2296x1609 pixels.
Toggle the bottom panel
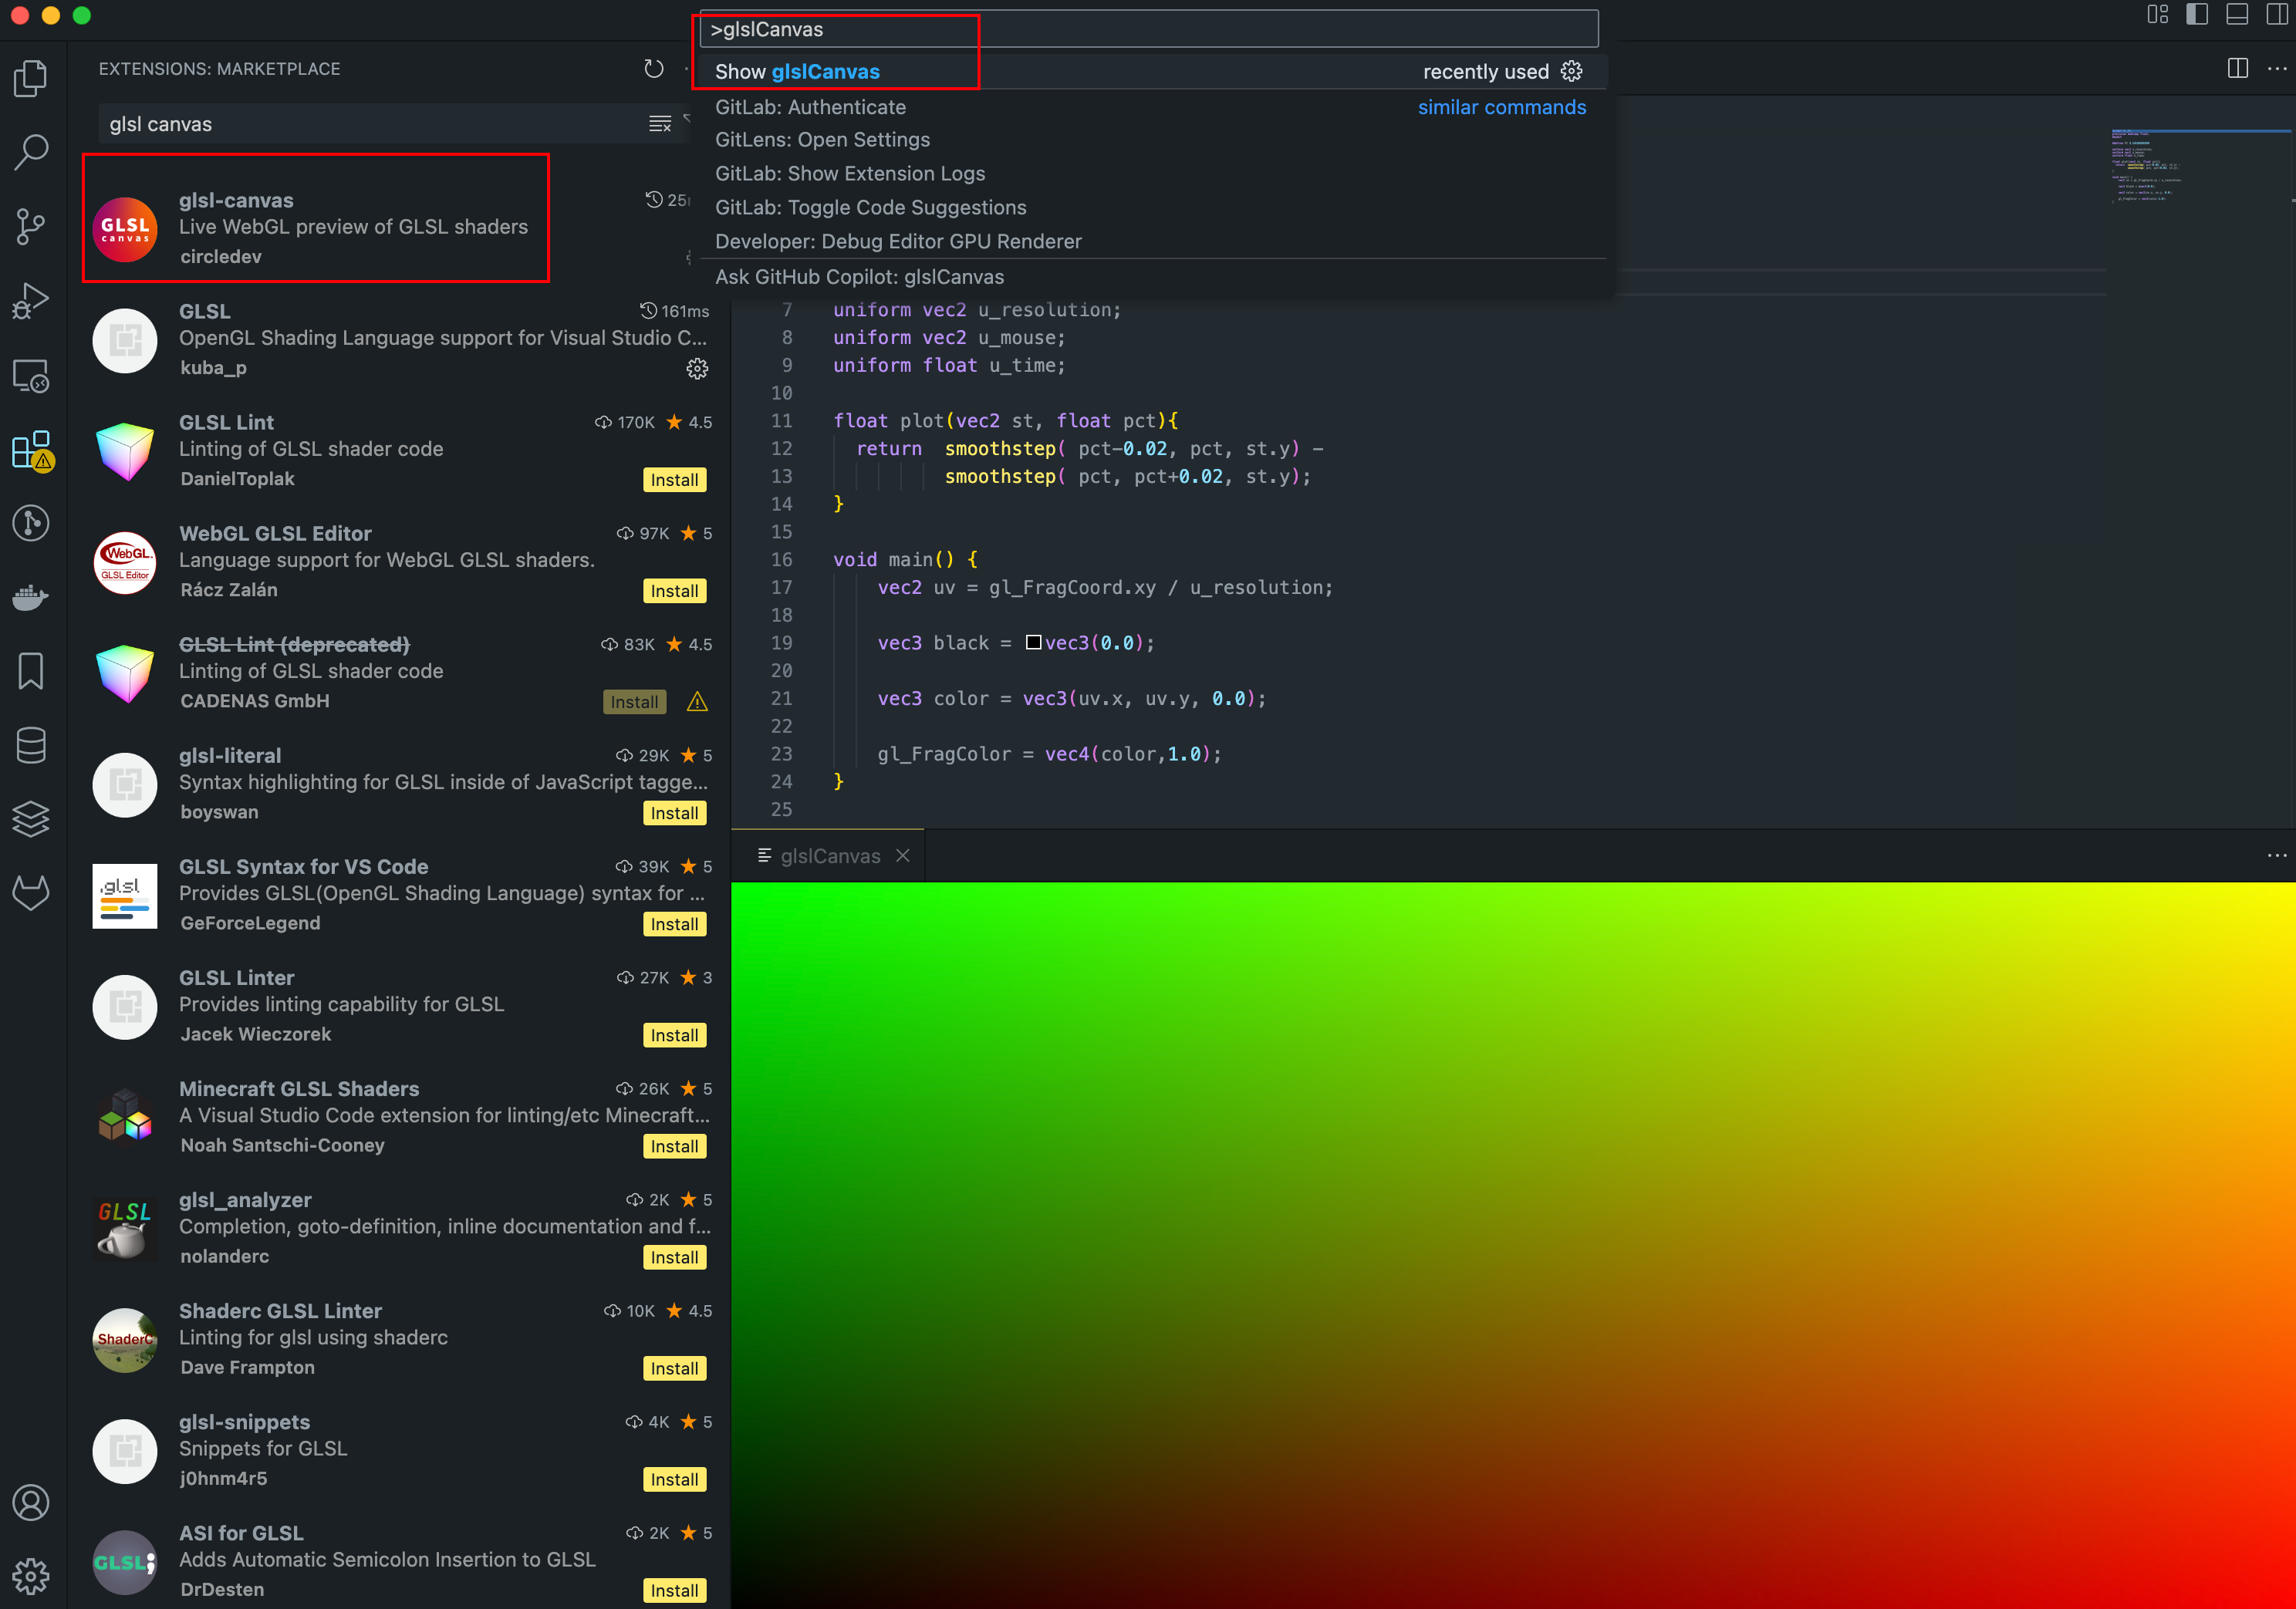point(2238,14)
